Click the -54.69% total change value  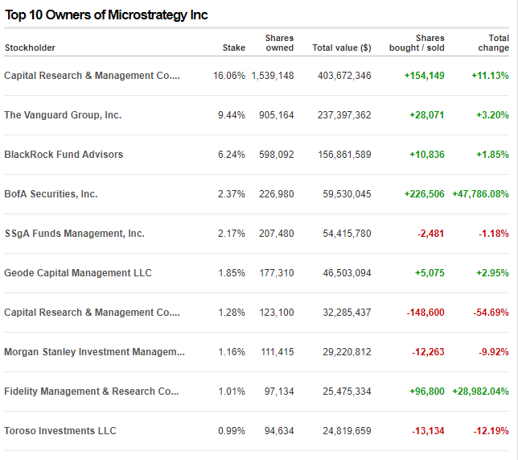point(491,313)
